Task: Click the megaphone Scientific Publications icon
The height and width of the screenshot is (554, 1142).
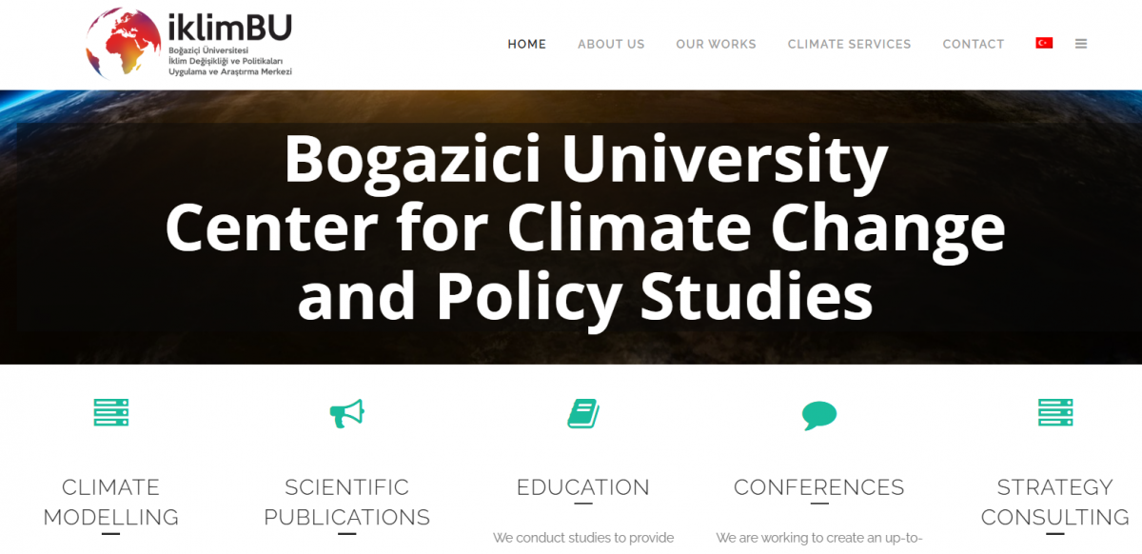Action: click(x=347, y=413)
